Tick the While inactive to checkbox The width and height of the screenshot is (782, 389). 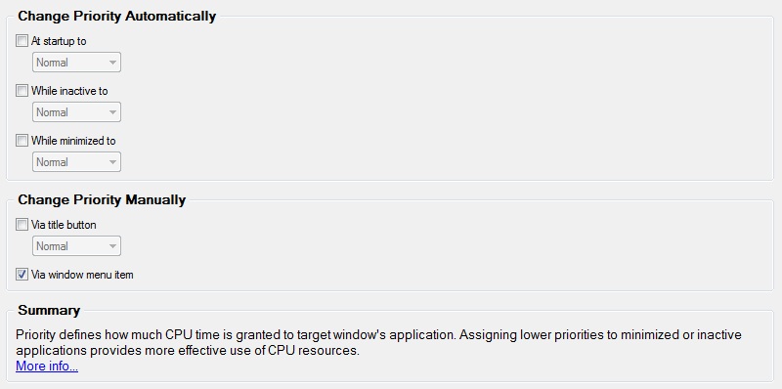[22, 91]
